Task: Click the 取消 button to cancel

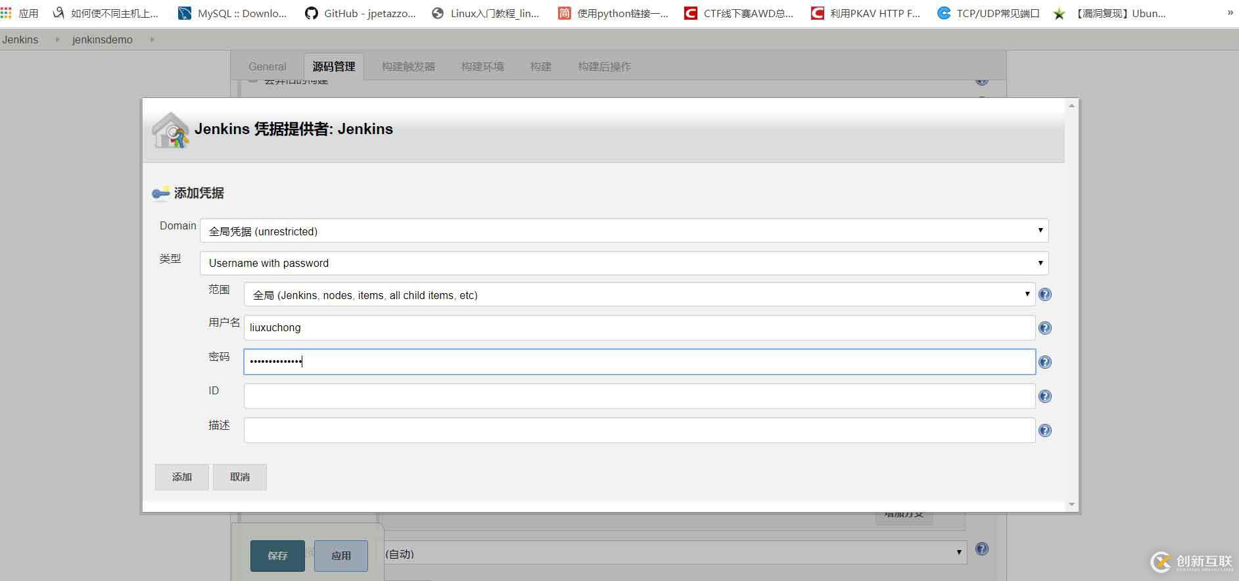Action: click(x=240, y=477)
